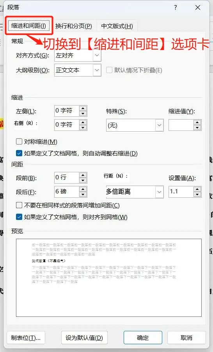Increase 左侧 indent with up arrow
Image resolution: width=213 pixels, height=352 pixels.
(83, 108)
